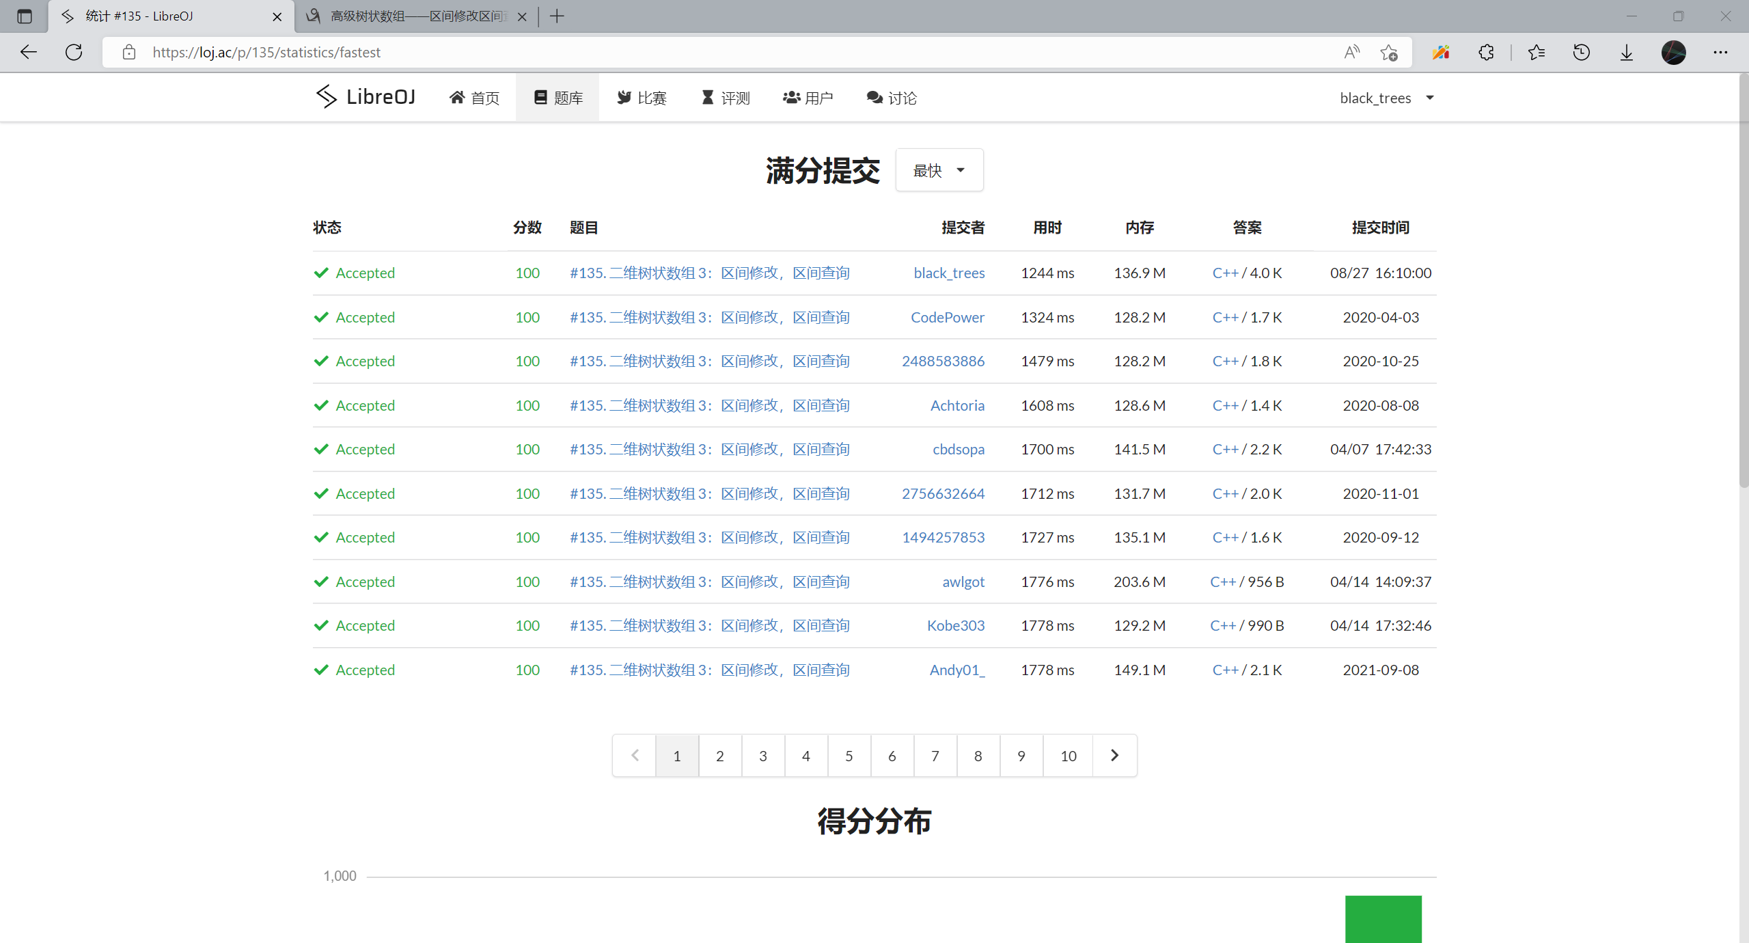Go to pagination page 3
Image resolution: width=1749 pixels, height=943 pixels.
point(763,755)
